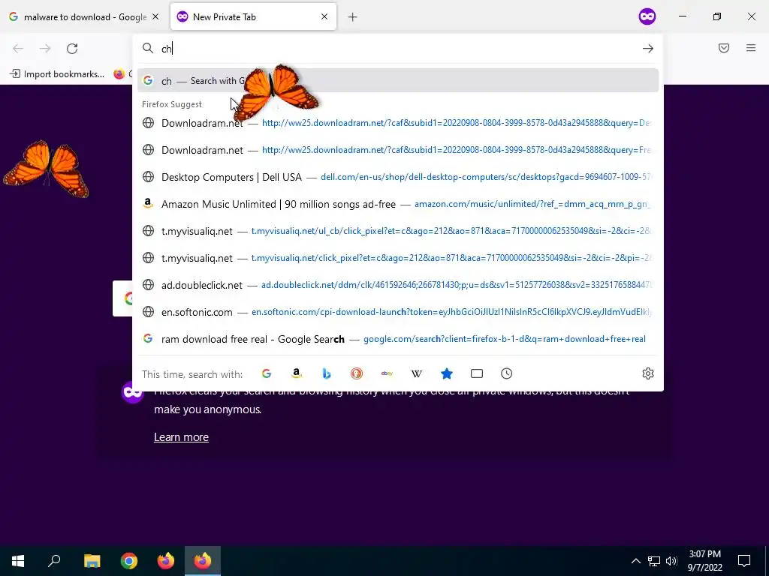Go back one page
769x576 pixels.
point(18,49)
